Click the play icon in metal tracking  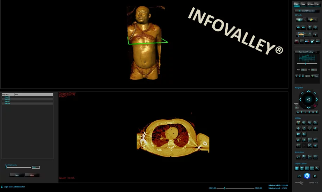[x=296, y=76]
